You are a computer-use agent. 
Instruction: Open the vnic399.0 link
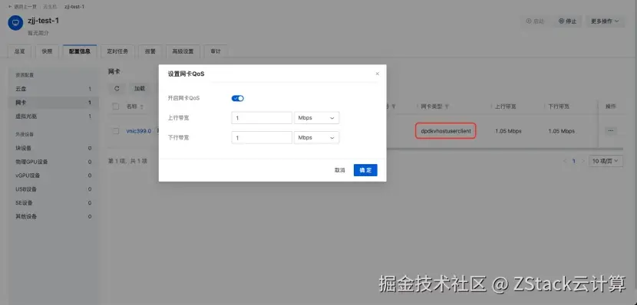pyautogui.click(x=139, y=131)
